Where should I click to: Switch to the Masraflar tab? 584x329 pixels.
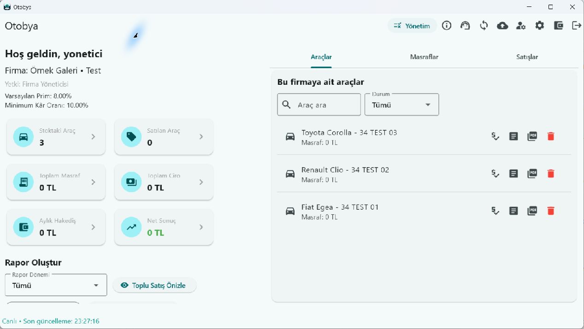pos(424,57)
